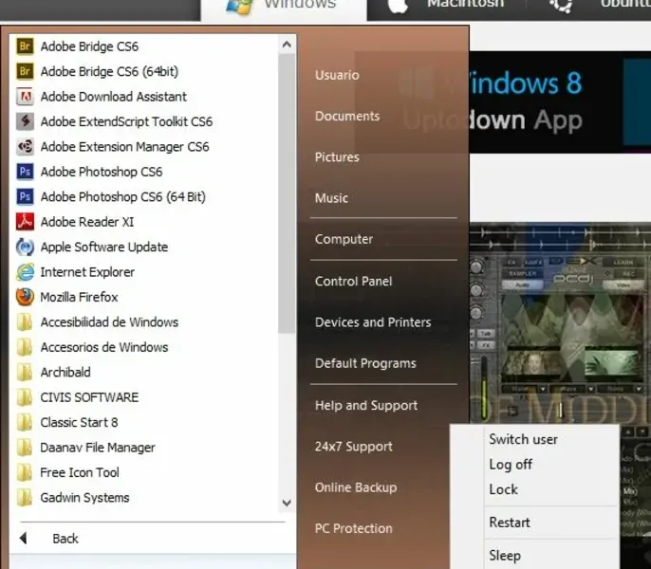The height and width of the screenshot is (569, 651).
Task: Click the Archibald label
Action: click(x=65, y=373)
